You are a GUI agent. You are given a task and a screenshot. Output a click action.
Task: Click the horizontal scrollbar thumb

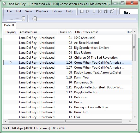point(65,121)
